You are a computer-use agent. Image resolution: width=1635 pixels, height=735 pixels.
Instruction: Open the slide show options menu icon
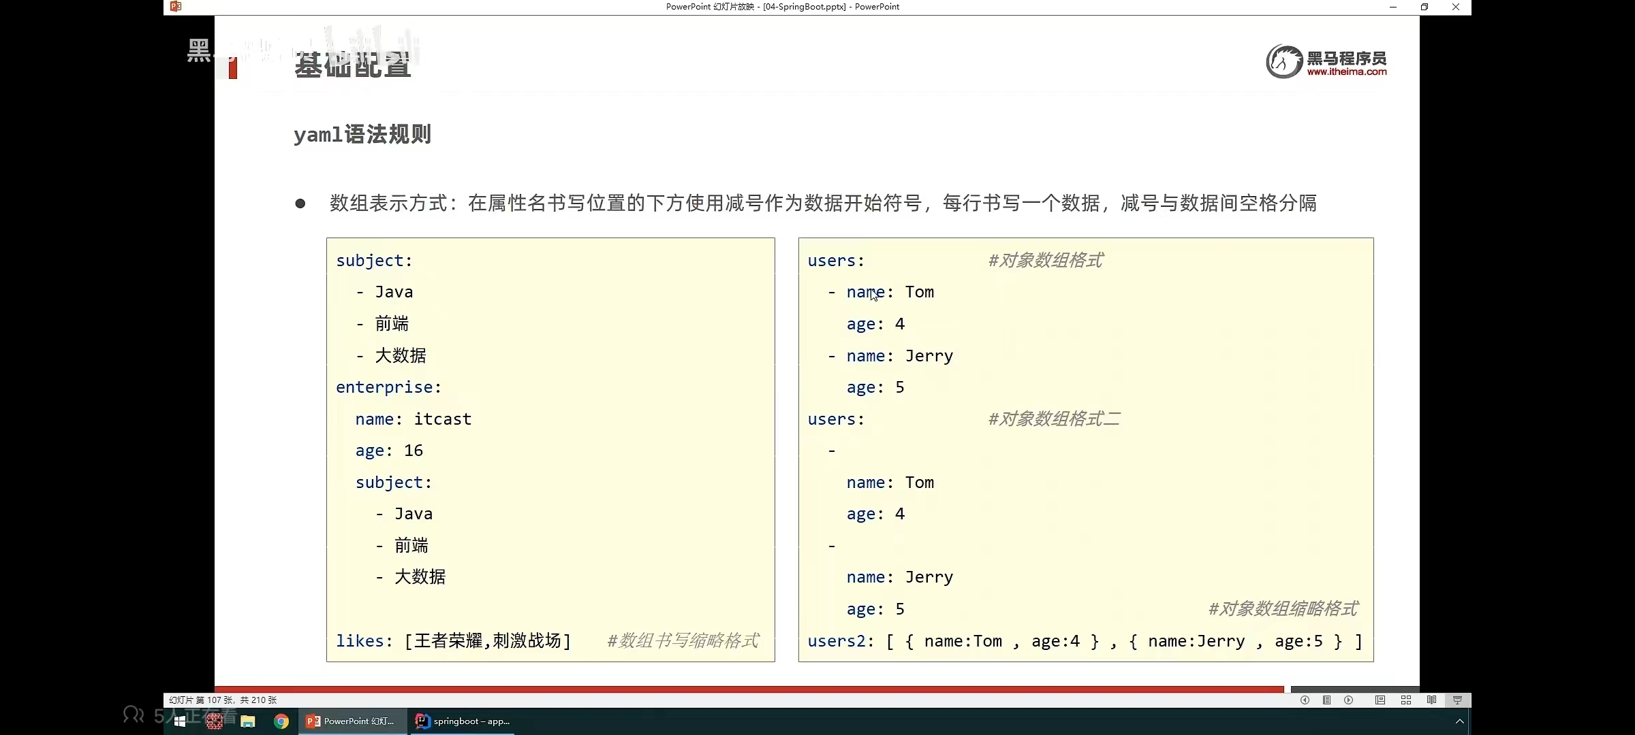(1326, 700)
